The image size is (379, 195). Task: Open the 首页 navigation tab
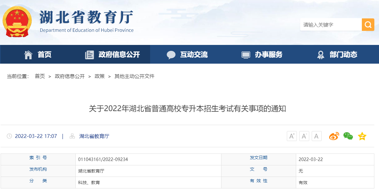[38, 55]
